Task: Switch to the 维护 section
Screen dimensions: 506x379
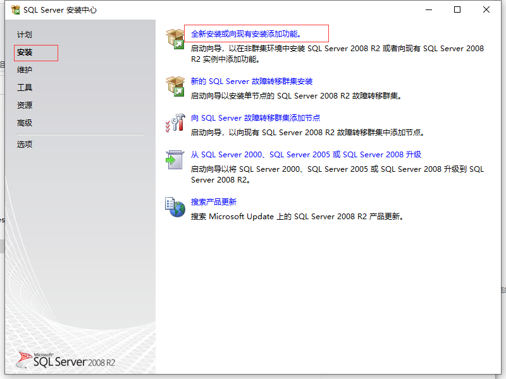Action: tap(24, 69)
